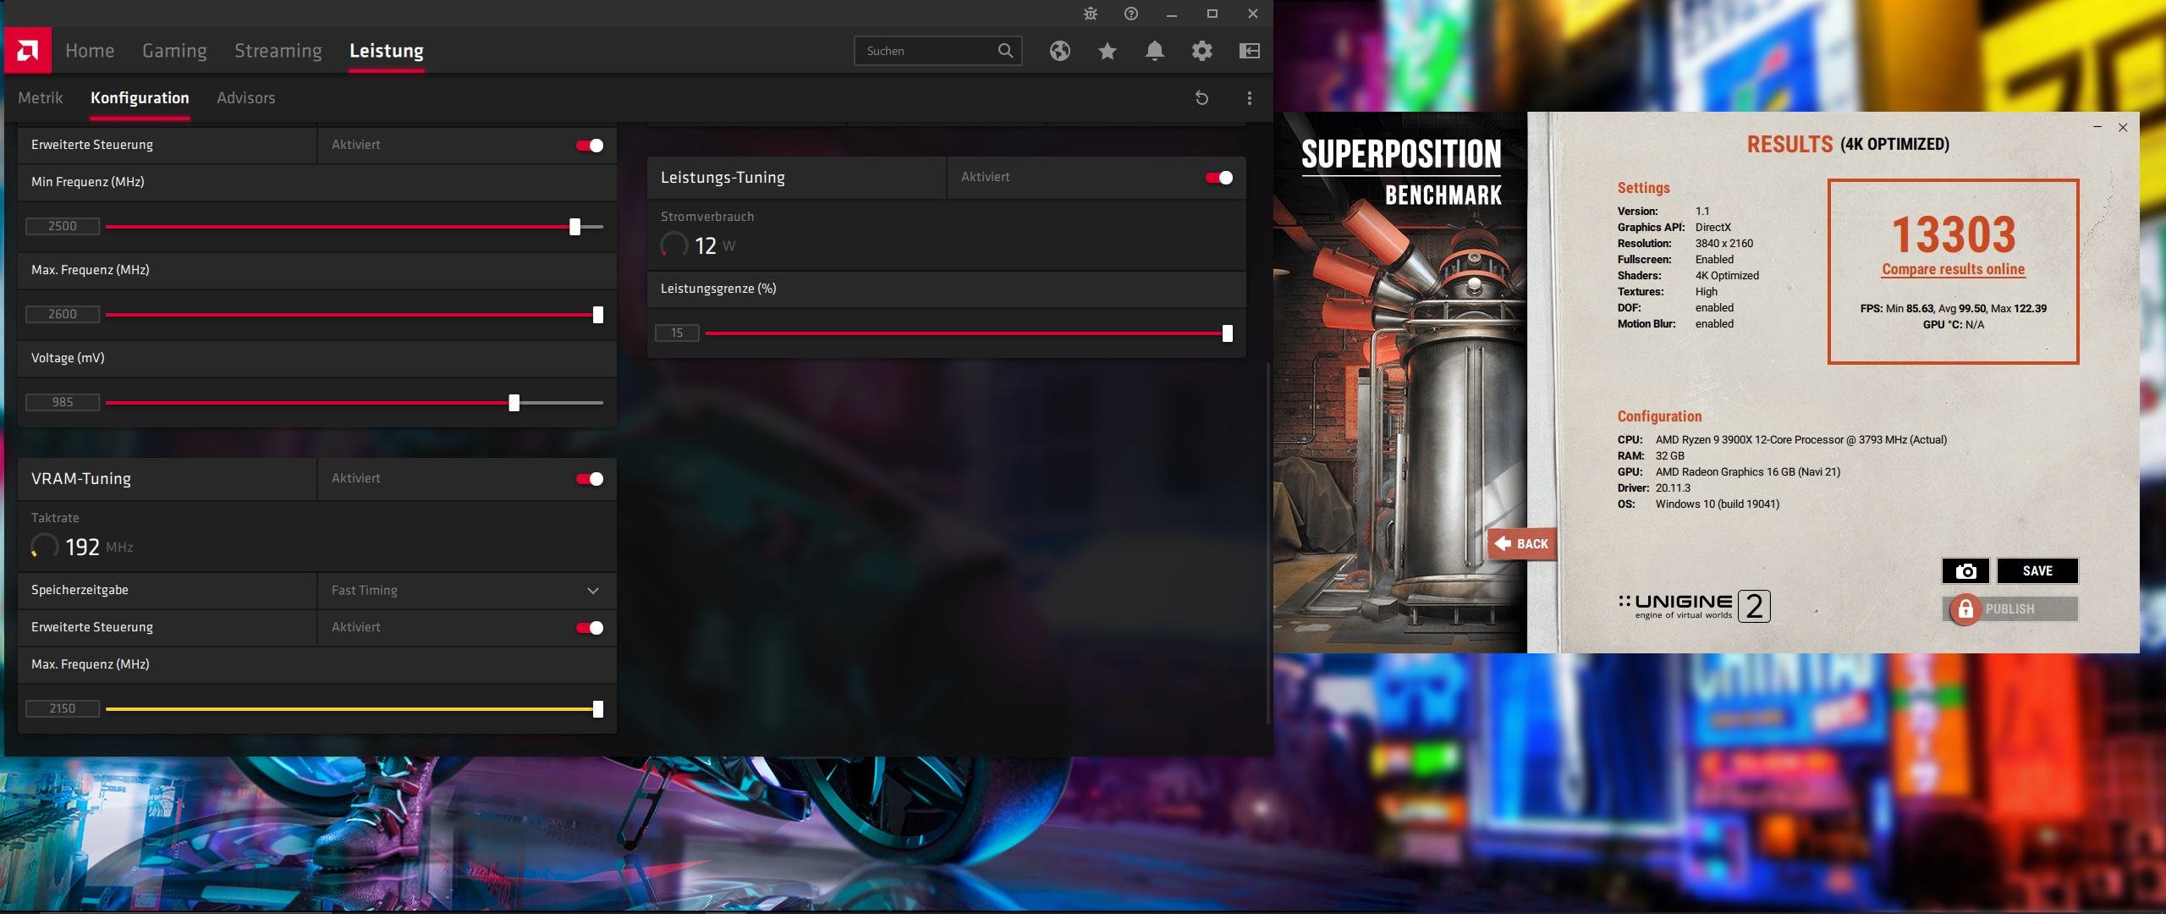Open the three-dot more options menu
2166x914 pixels.
[1250, 98]
